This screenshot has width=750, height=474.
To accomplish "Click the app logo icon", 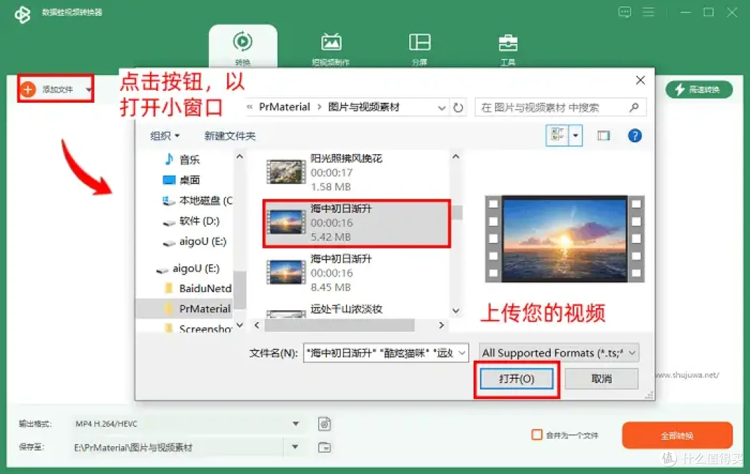I will tap(22, 14).
